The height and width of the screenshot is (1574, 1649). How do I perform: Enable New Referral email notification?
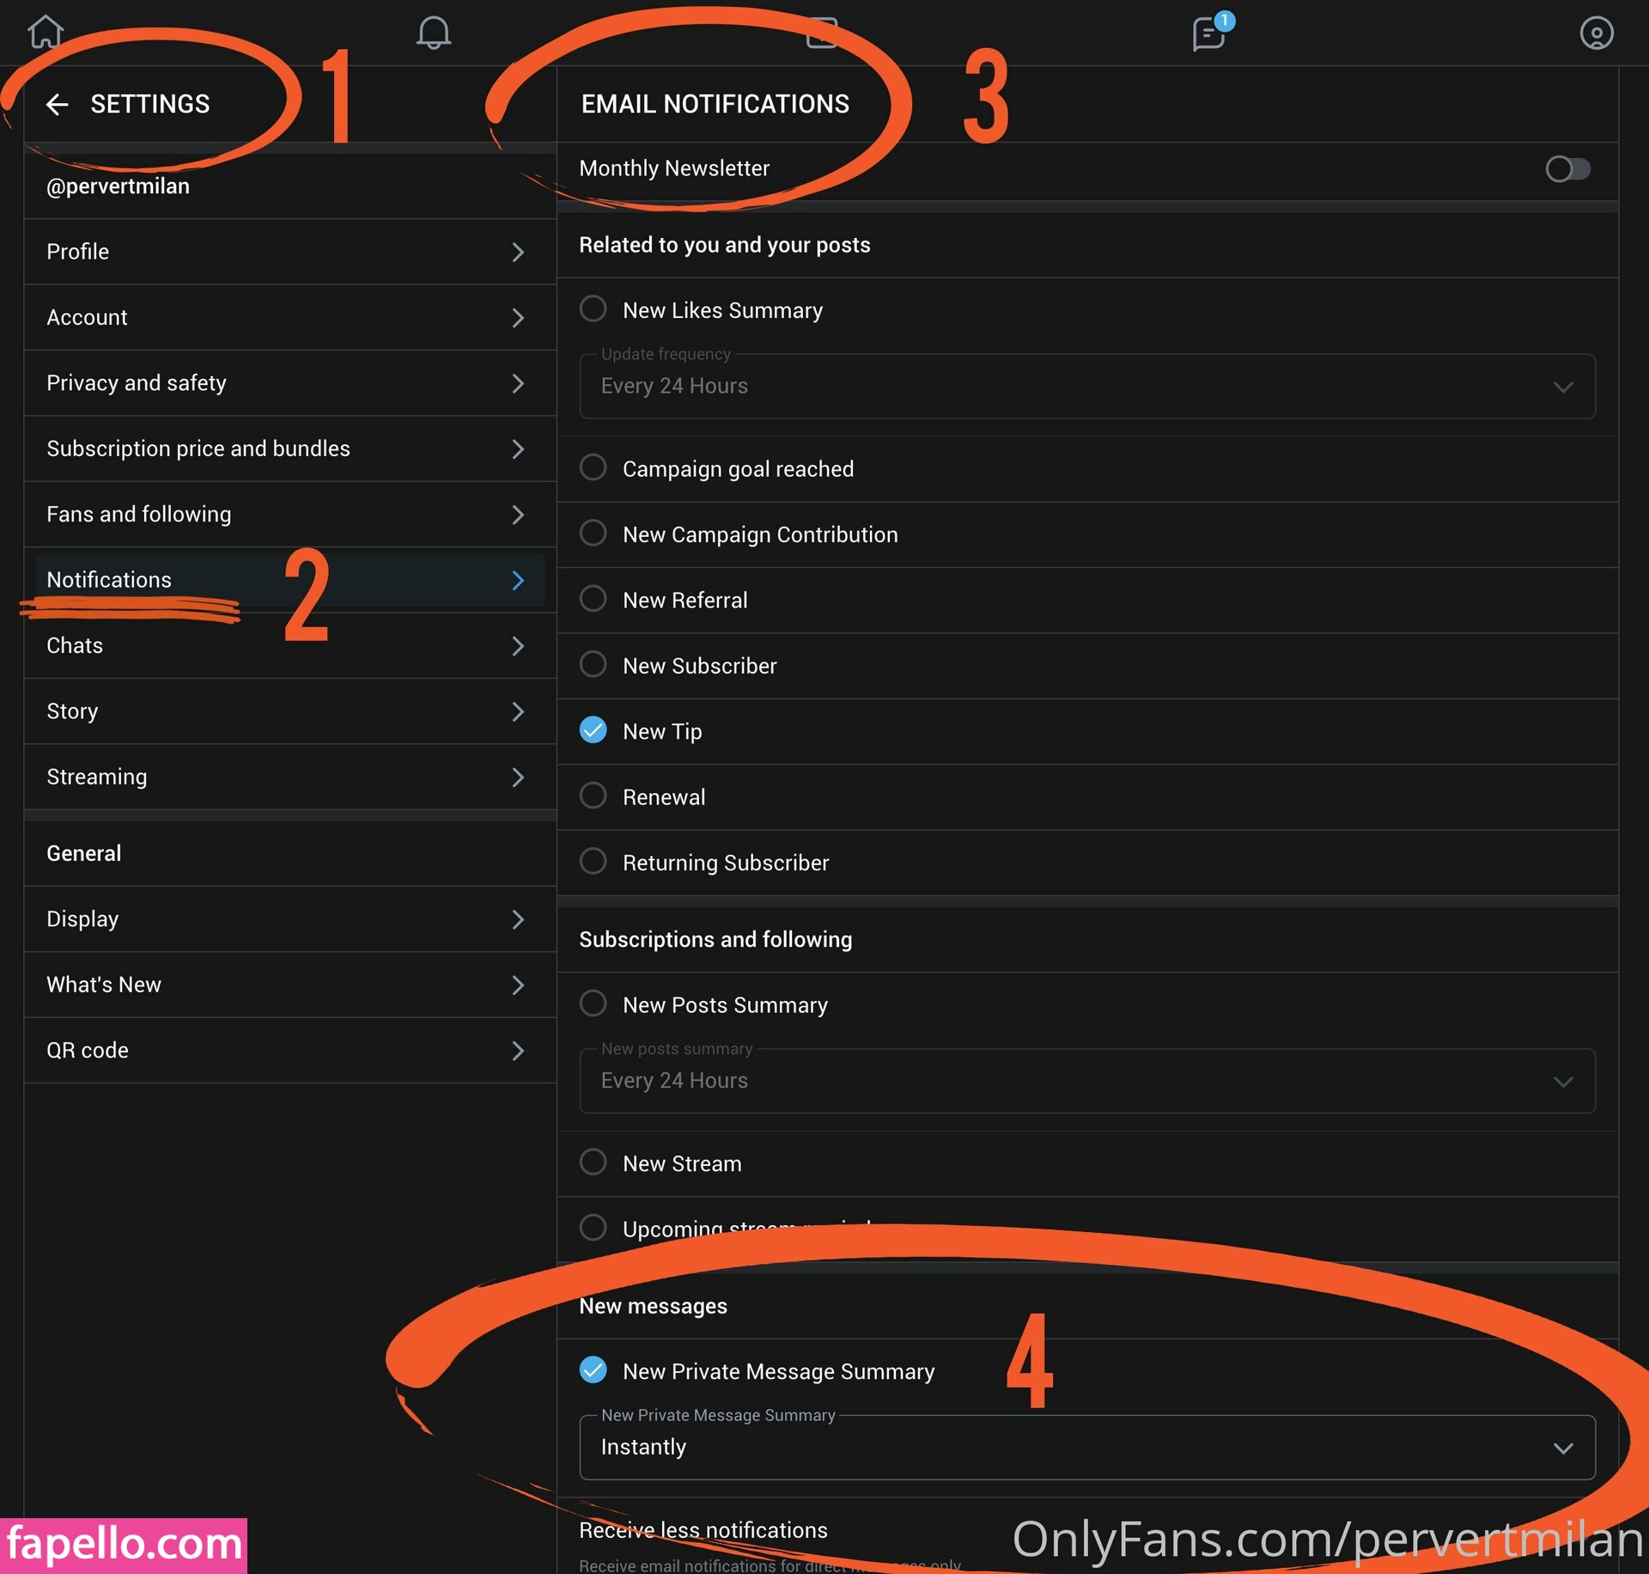[593, 599]
